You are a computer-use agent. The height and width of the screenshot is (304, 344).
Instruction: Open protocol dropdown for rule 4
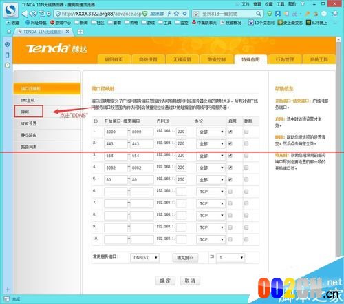pos(211,168)
